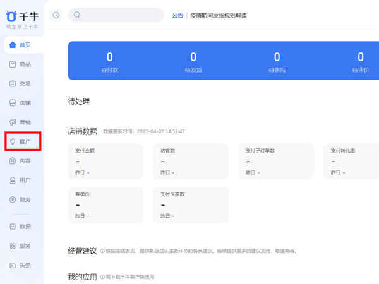Click the search magnifier icon
The image size is (379, 284).
[77, 15]
